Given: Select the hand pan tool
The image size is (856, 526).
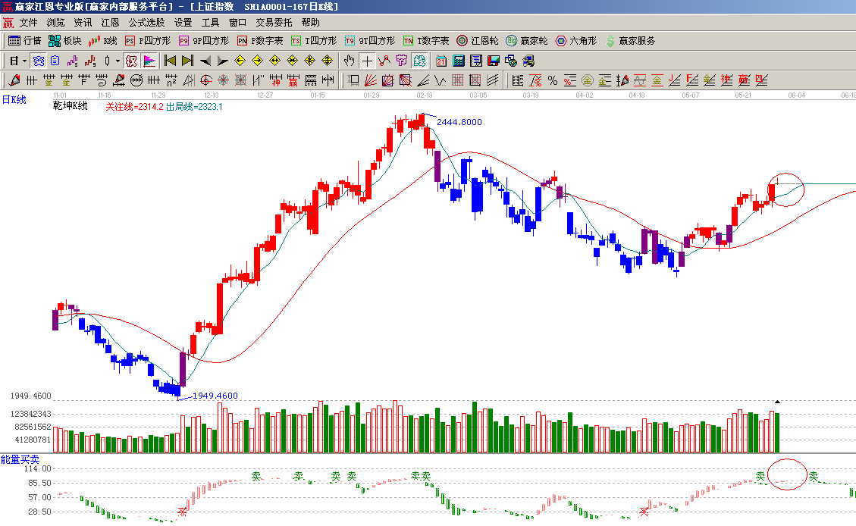Looking at the screenshot, I should click(x=350, y=61).
